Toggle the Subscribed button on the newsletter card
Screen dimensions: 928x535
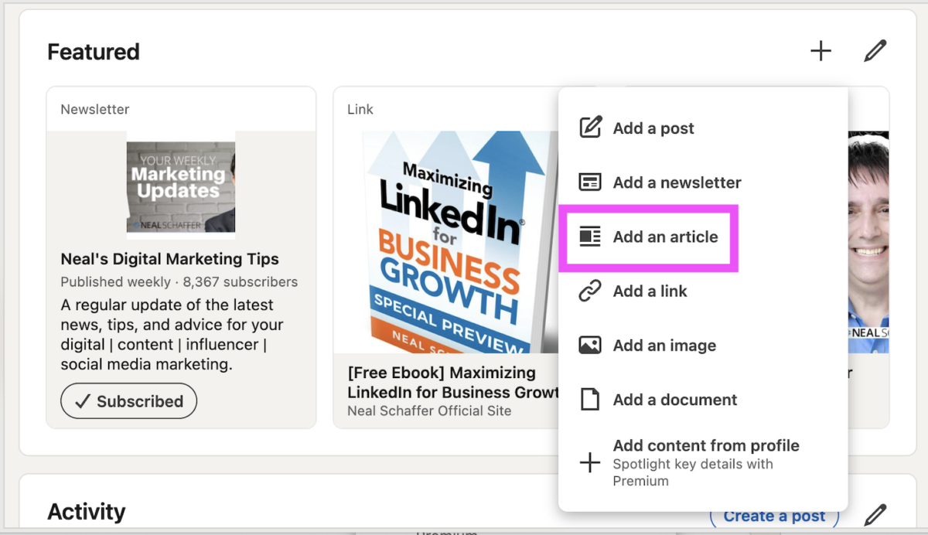point(129,401)
